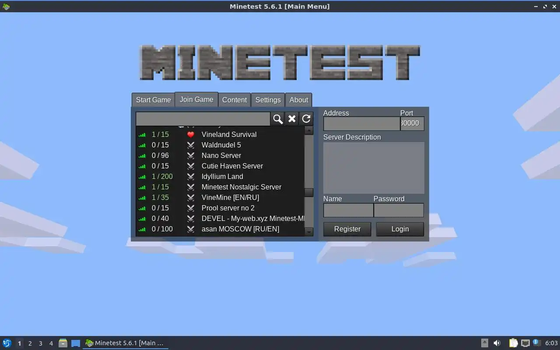Image resolution: width=560 pixels, height=350 pixels.
Task: Click crossed swords icon on Waldnudel 5 row
Action: [x=191, y=145]
